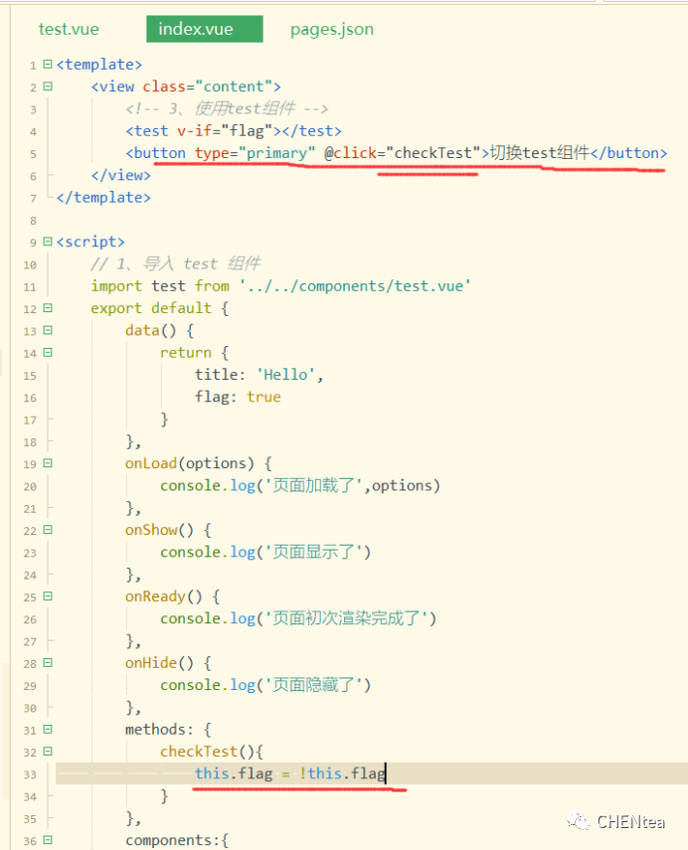The height and width of the screenshot is (850, 688).
Task: Select the index.vue tab
Action: (205, 29)
